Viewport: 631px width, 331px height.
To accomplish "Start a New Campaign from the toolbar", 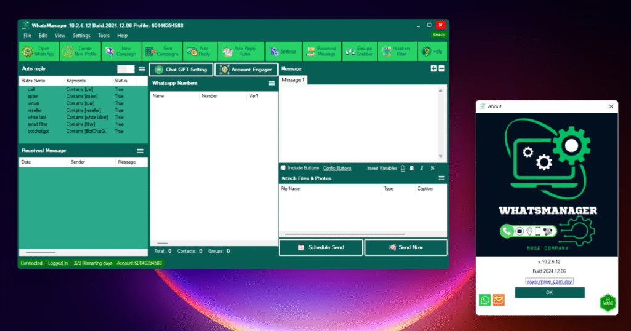I will click(x=120, y=52).
